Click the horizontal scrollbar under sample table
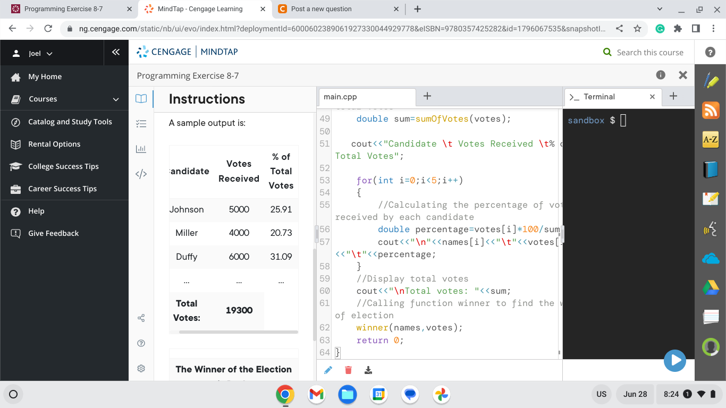Image resolution: width=726 pixels, height=408 pixels. click(x=239, y=332)
